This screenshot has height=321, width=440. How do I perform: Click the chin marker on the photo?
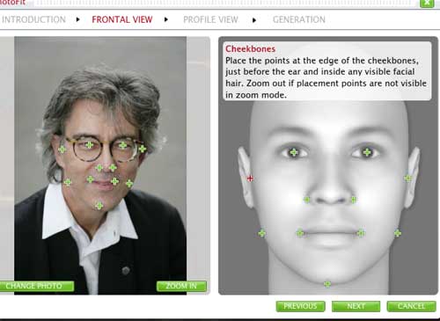[99, 206]
